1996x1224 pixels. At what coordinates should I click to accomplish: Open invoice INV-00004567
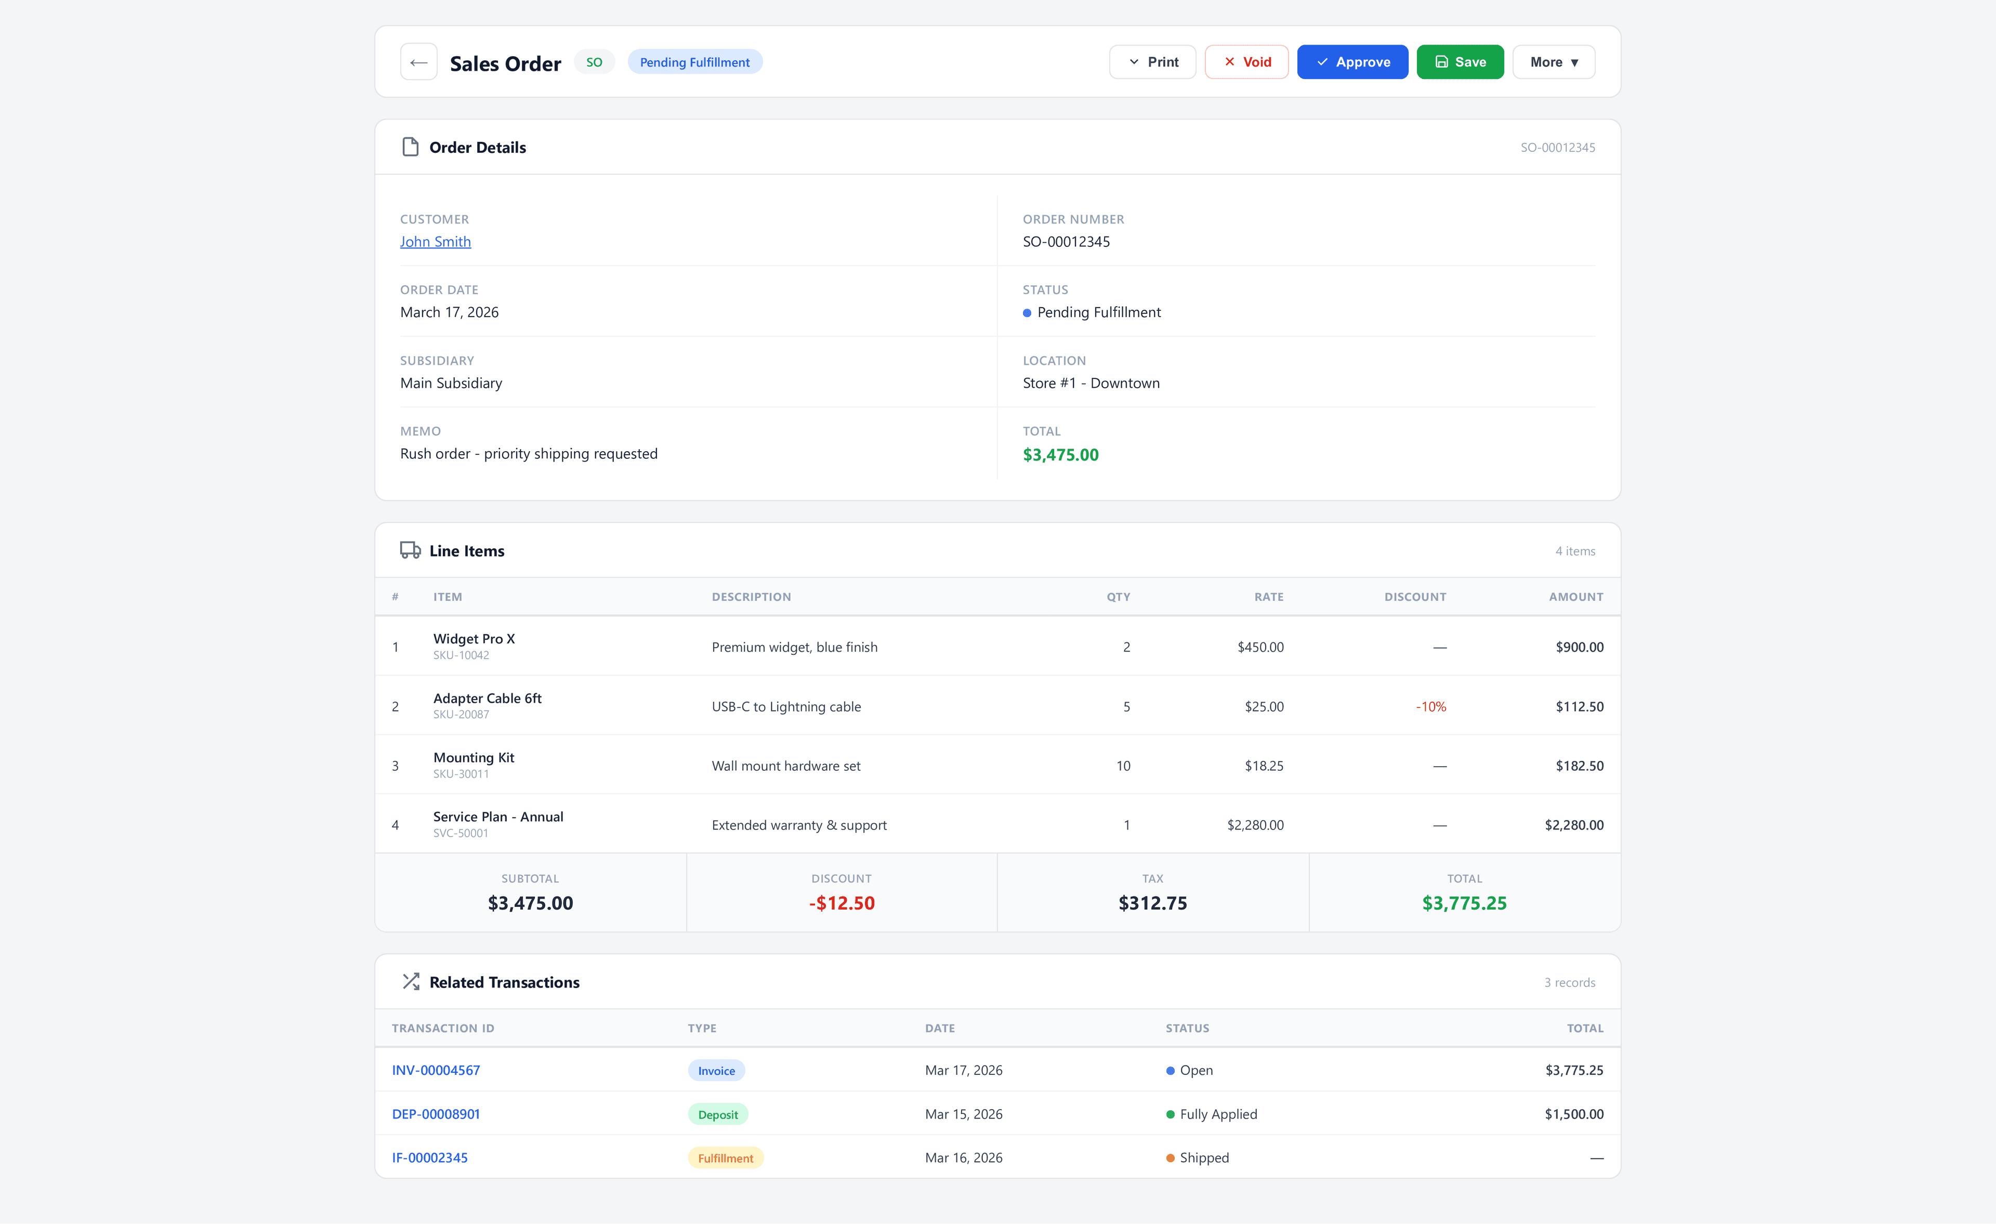pyautogui.click(x=436, y=1070)
